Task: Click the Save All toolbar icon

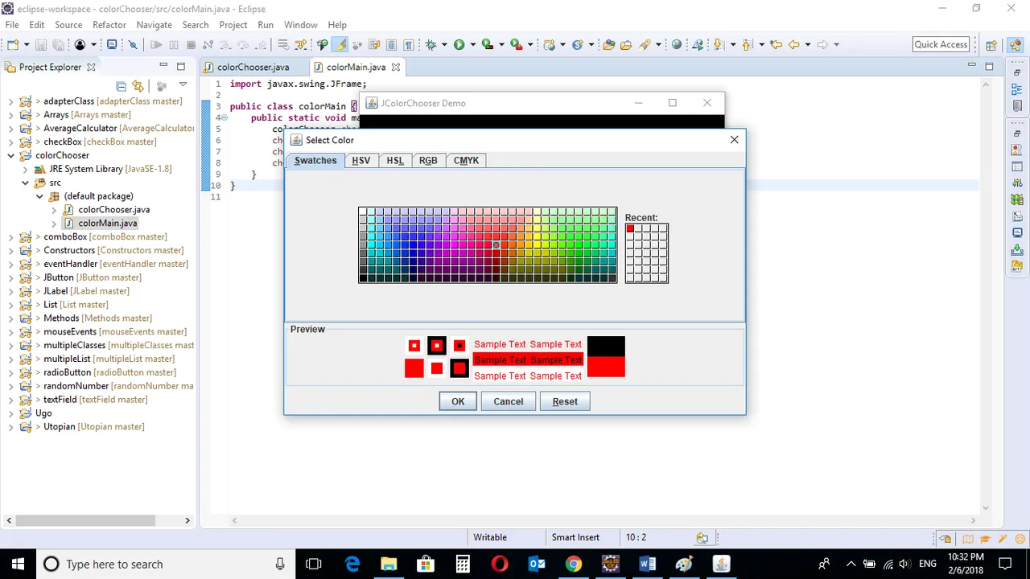Action: 58,45
